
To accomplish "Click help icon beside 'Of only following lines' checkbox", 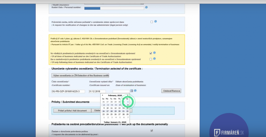I will pos(154,59).
